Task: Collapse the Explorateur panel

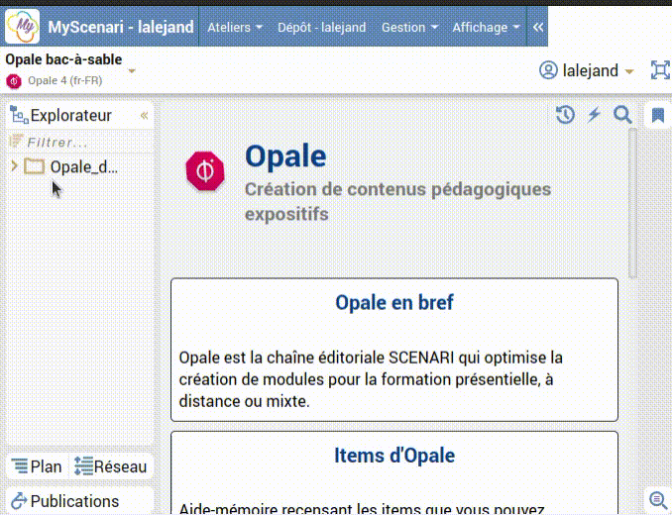Action: pyautogui.click(x=145, y=115)
